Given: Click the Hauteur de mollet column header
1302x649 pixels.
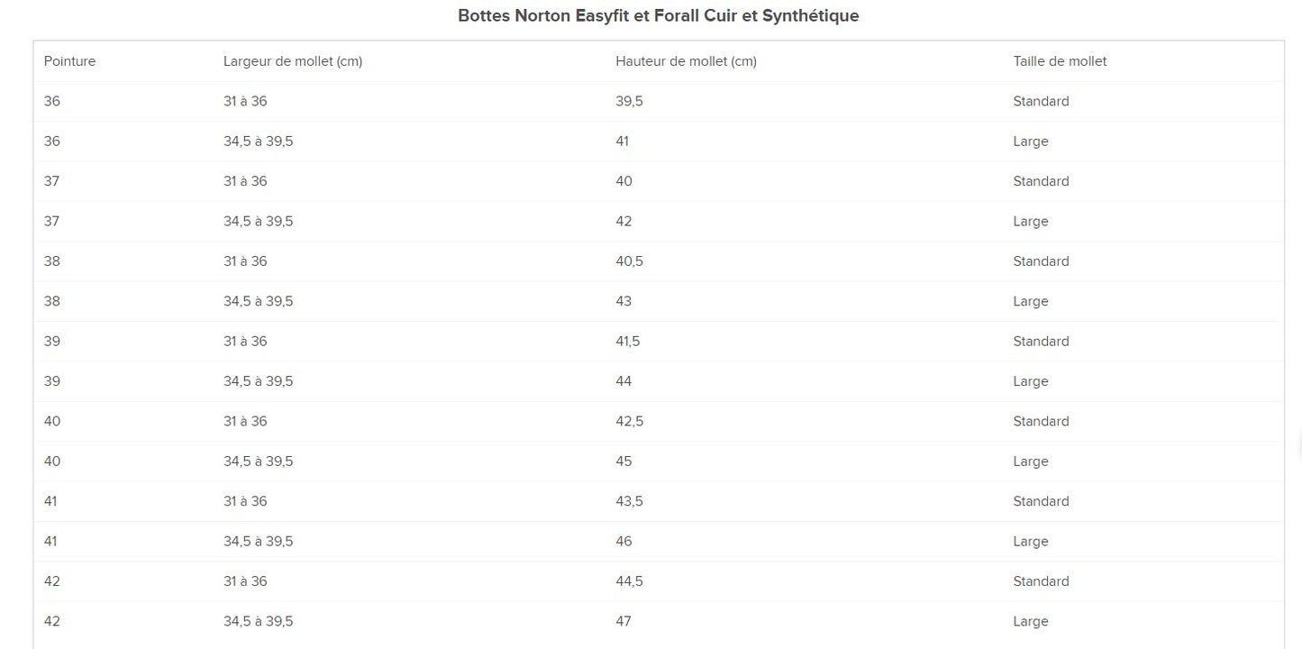Looking at the screenshot, I should click(x=686, y=61).
